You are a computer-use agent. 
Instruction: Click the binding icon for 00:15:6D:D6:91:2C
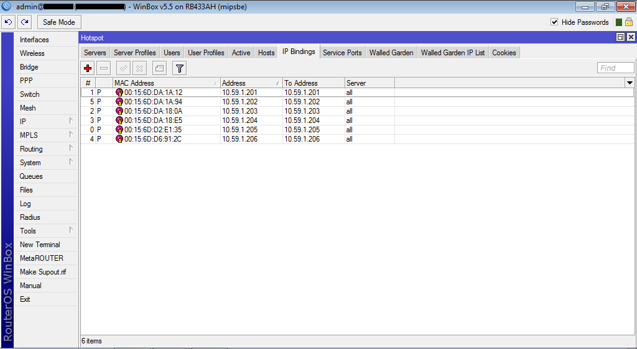[x=119, y=139]
